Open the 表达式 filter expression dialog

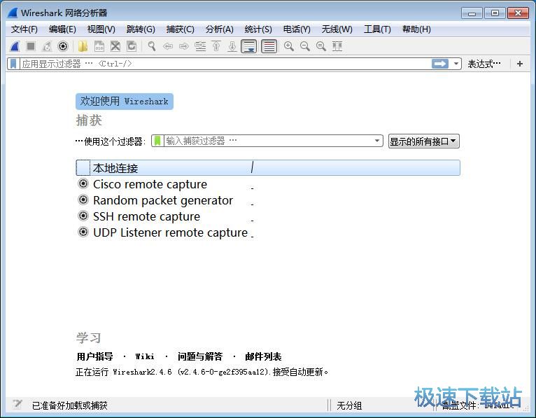(x=484, y=64)
